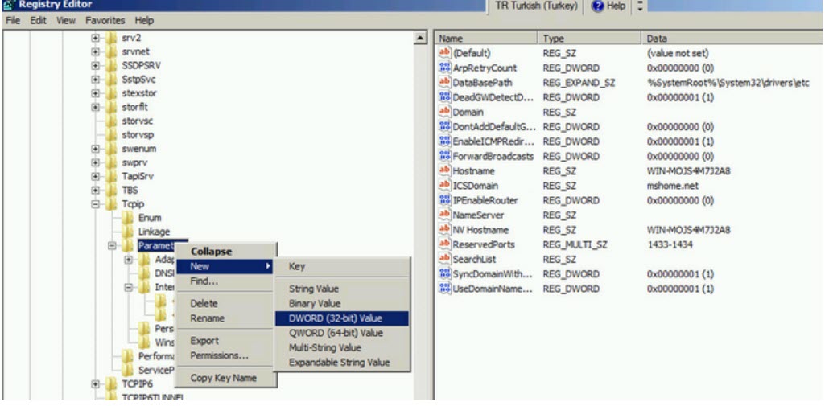Click the Hostname string value icon

click(x=444, y=171)
